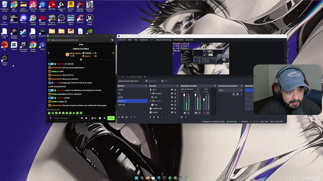Viewport: 323px width, 181px height.
Task: Toggle visibility of cam source
Action: pyautogui.click(x=172, y=97)
